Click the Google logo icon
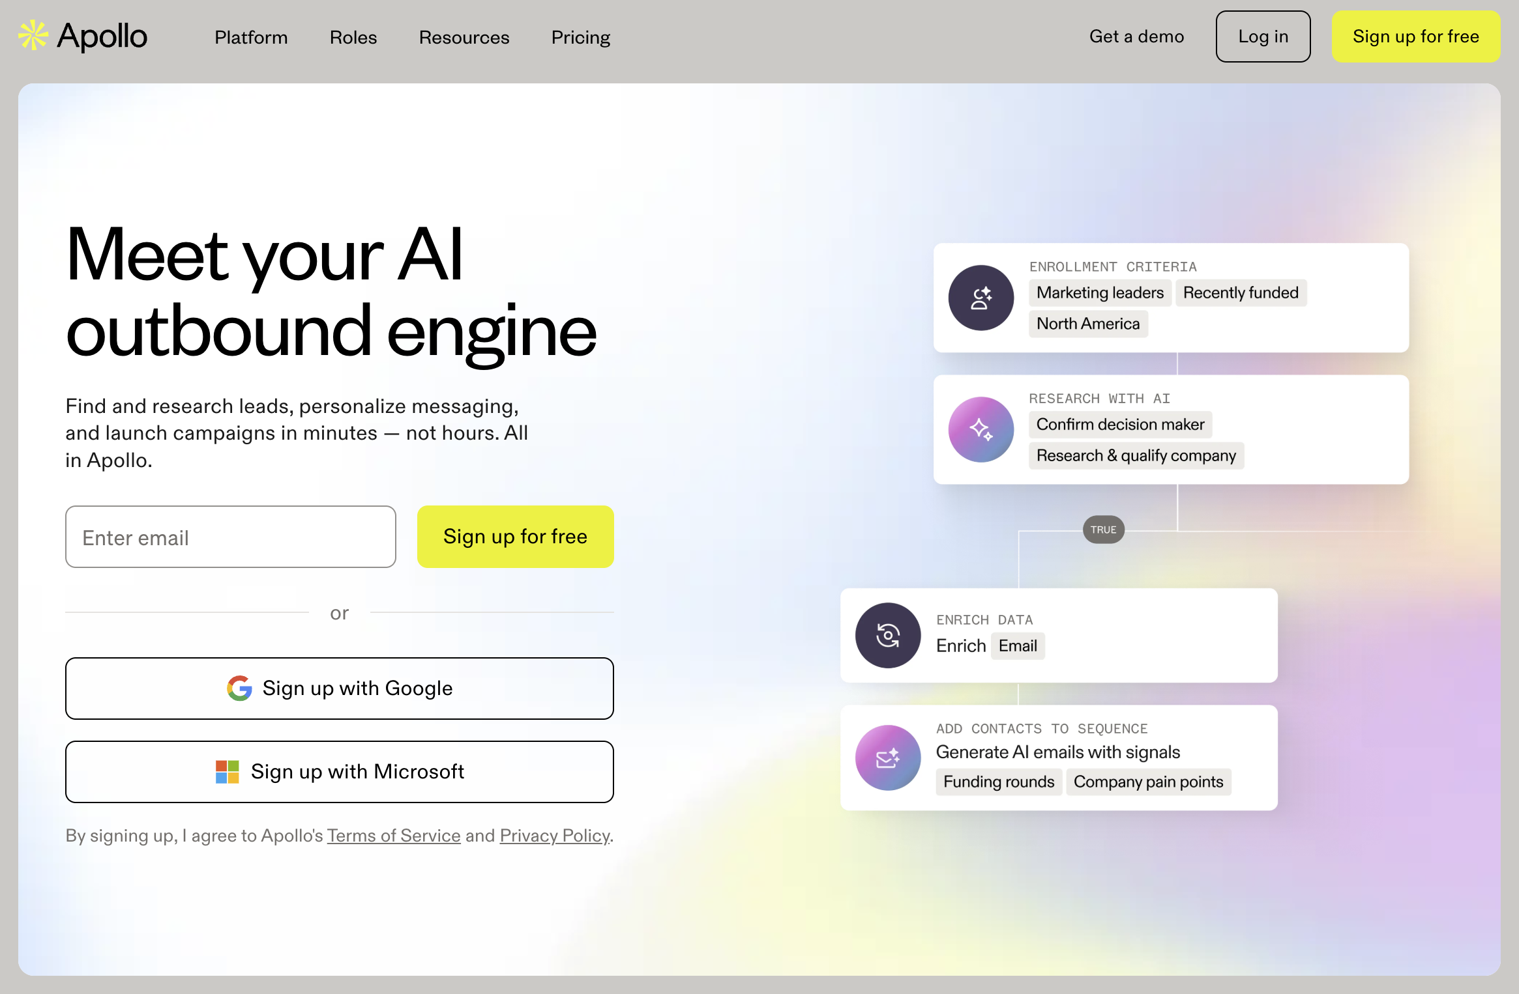 pyautogui.click(x=239, y=688)
